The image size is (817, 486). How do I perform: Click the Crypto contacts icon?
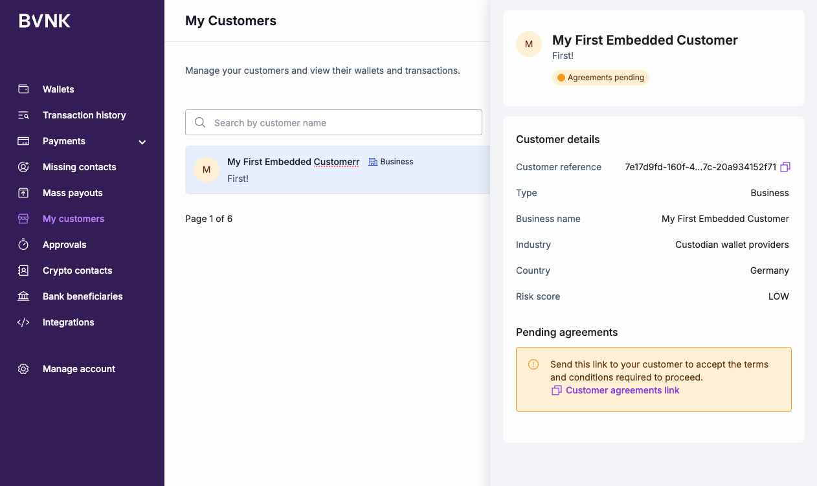coord(23,271)
